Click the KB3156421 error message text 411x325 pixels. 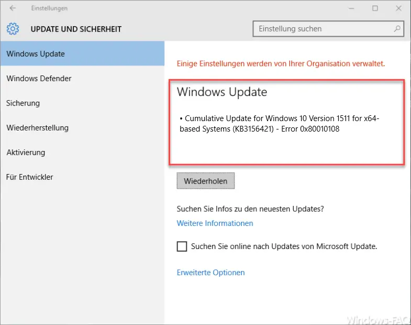pos(280,124)
